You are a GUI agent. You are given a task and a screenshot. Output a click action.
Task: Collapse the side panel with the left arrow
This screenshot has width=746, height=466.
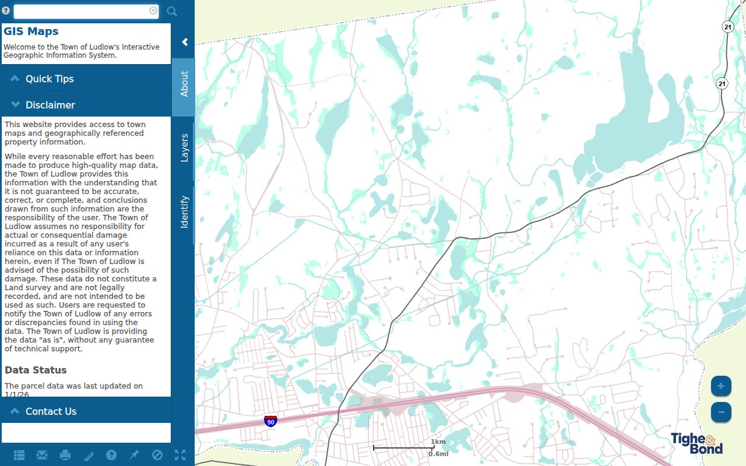tap(185, 41)
